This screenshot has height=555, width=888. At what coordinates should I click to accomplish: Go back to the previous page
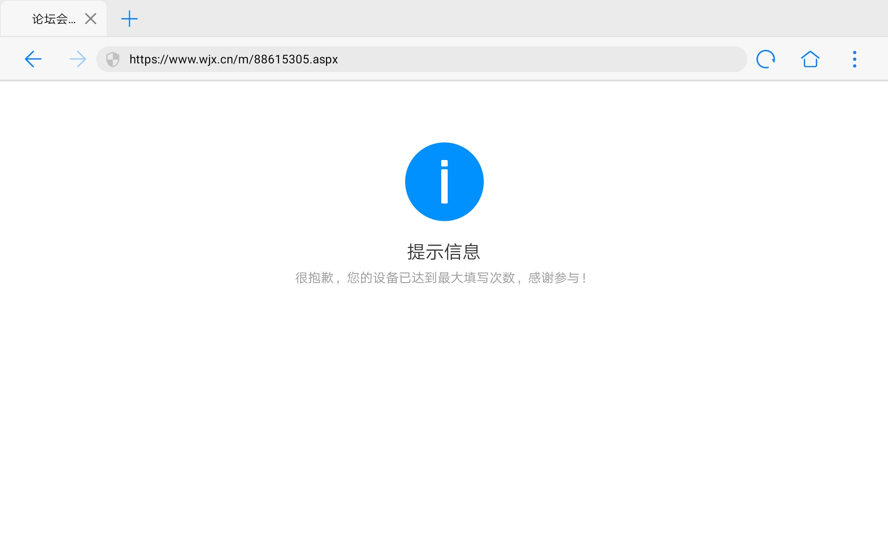(33, 59)
